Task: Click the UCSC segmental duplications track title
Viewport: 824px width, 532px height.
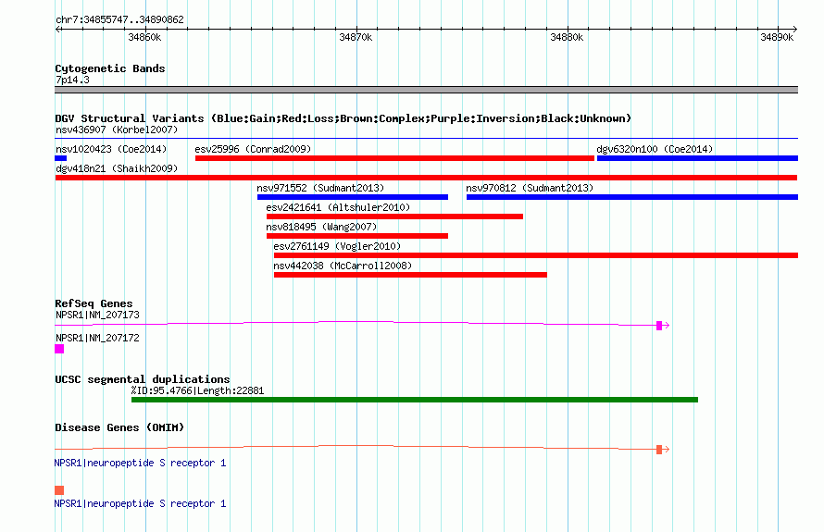Action: (x=143, y=379)
